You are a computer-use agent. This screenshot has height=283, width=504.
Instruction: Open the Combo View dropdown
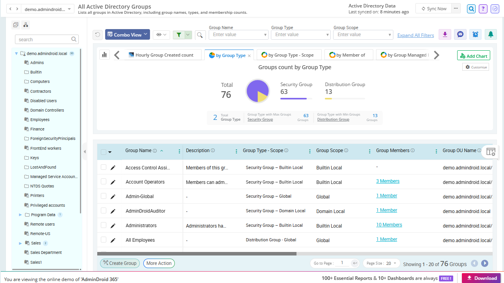point(128,35)
